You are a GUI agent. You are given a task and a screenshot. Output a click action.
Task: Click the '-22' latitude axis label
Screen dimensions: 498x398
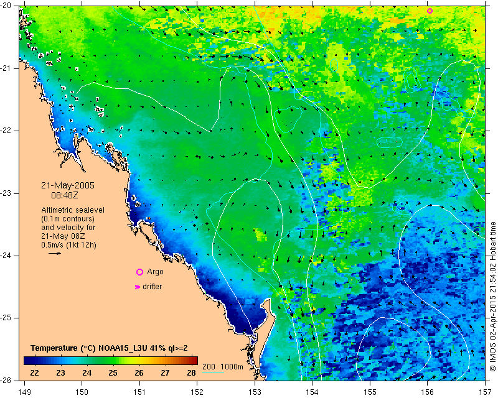pos(7,131)
